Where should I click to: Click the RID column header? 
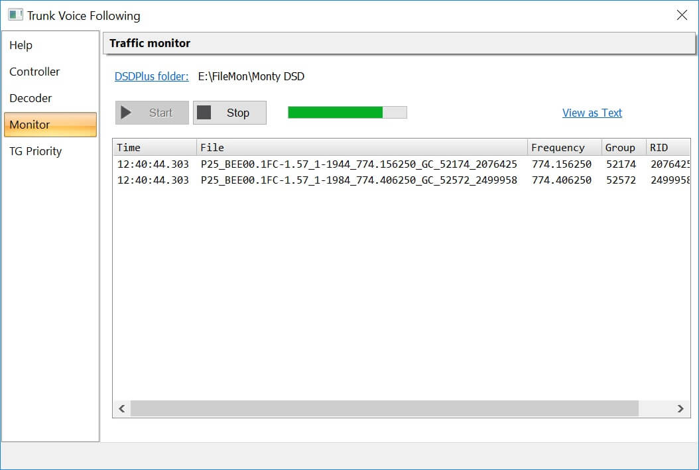point(667,147)
